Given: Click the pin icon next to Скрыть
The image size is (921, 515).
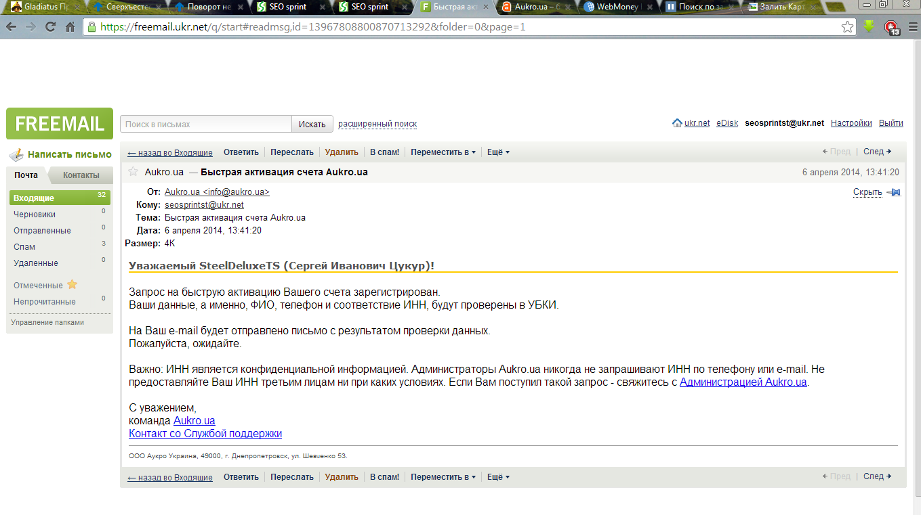Looking at the screenshot, I should (894, 192).
